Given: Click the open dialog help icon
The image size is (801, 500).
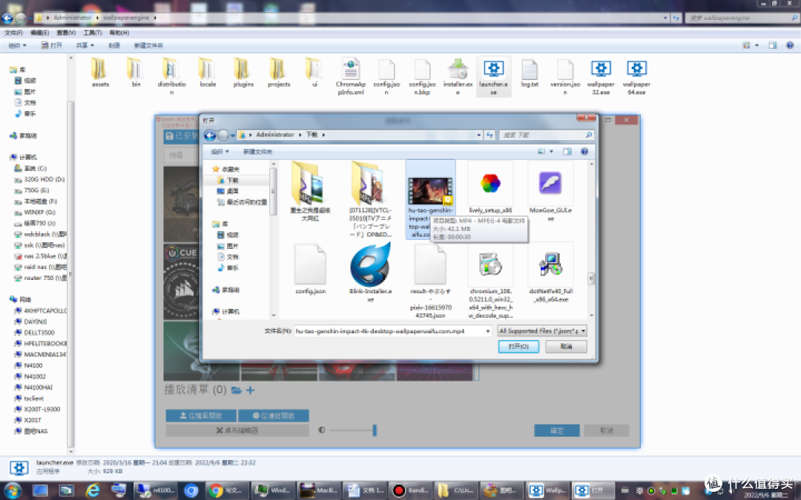Looking at the screenshot, I should pos(584,152).
